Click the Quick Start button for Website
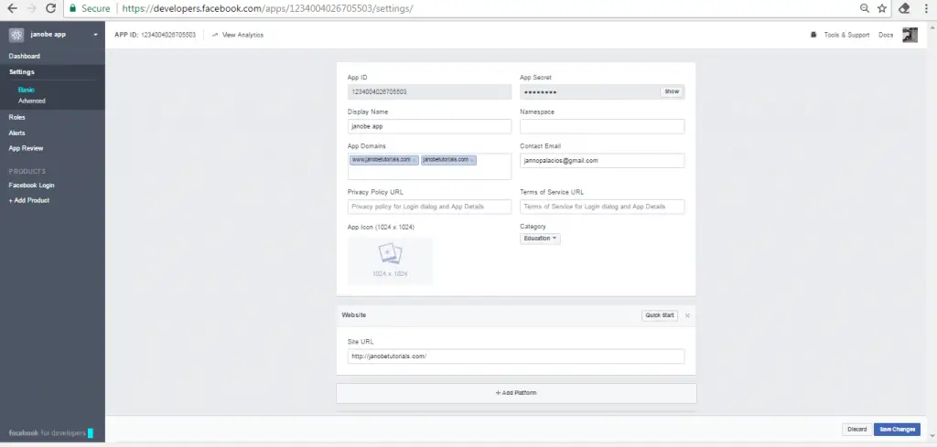937x447 pixels. (x=659, y=314)
